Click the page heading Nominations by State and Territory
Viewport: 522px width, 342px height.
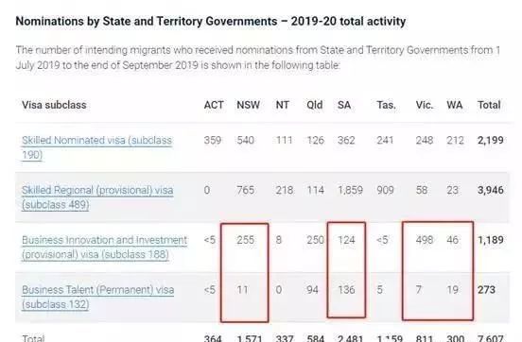pyautogui.click(x=211, y=22)
